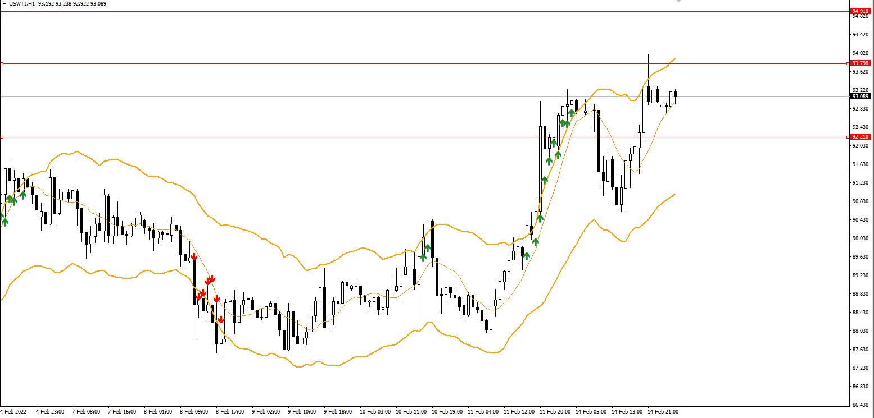Click the 11 Feb 04:00 time axis label
The width and height of the screenshot is (874, 418).
(483, 412)
